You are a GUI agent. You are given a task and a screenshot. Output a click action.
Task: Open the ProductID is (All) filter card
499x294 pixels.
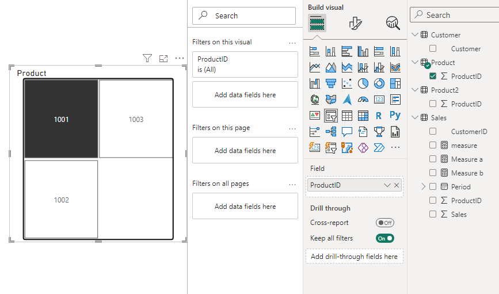click(245, 64)
